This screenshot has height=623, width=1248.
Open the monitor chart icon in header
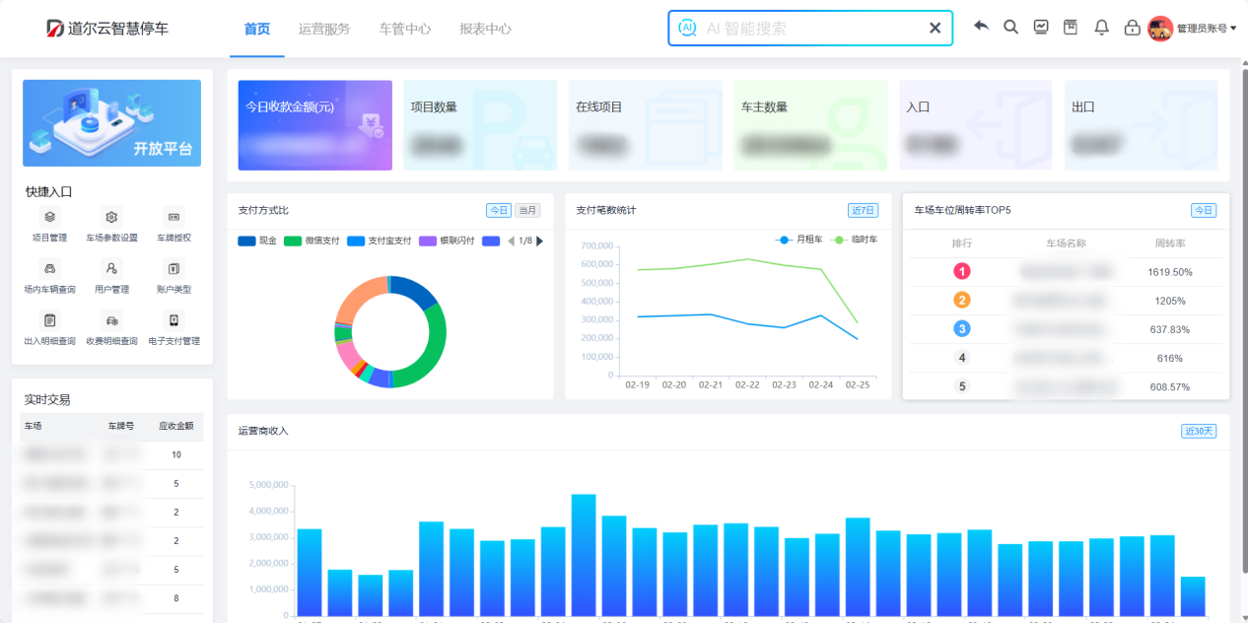click(1041, 27)
